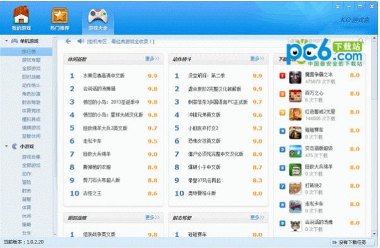Open 组装战争英文版 in 即时战略 list
380x248 pixels.
pyautogui.click(x=99, y=235)
